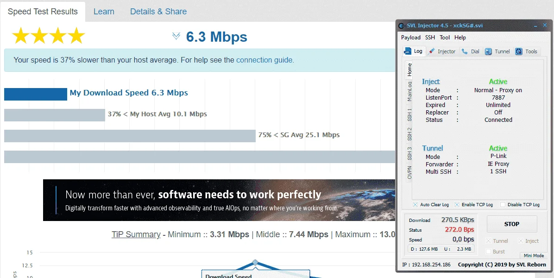Click the Copyright 2019 by SVL Reborn text
554x278 pixels.
[x=502, y=265]
